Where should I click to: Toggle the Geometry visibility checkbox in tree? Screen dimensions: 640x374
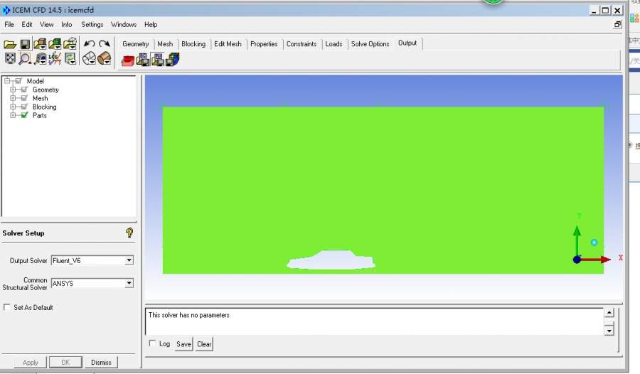24,90
